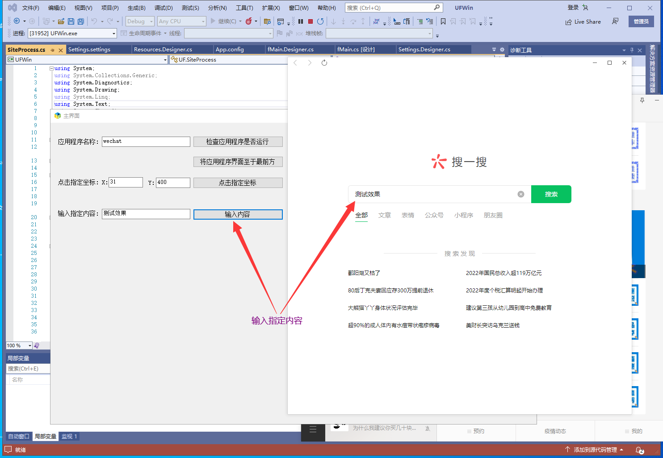Switch to fMain.Designer.cs editor tab
The height and width of the screenshot is (458, 663).
290,50
